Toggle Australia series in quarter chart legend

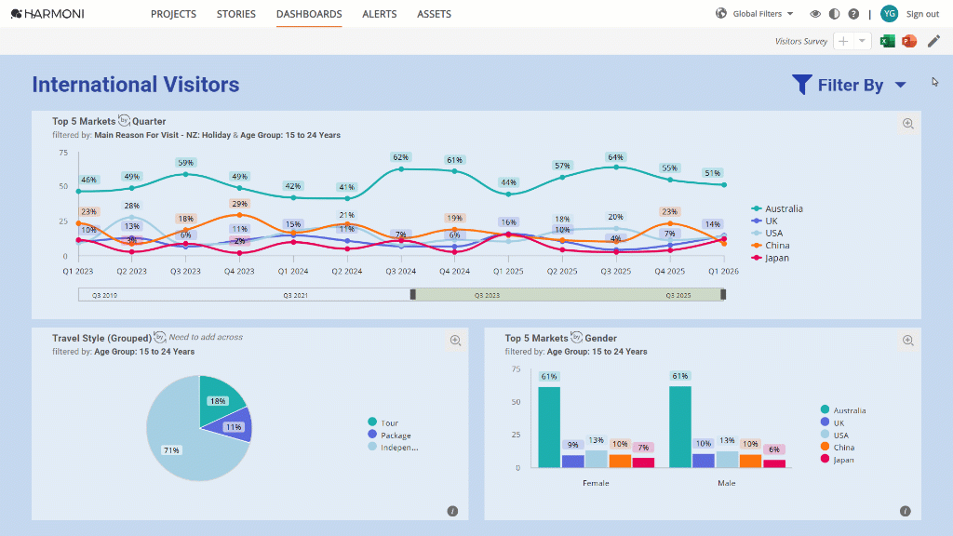click(x=777, y=208)
